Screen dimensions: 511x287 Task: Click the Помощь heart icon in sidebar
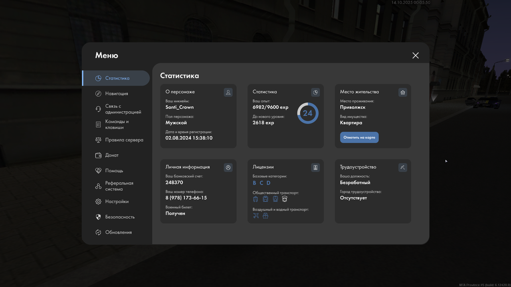pos(98,170)
